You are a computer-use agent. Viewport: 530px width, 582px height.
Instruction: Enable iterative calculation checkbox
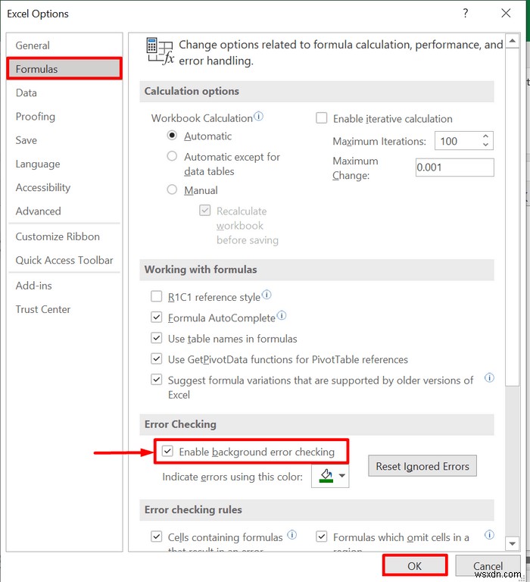pos(321,118)
